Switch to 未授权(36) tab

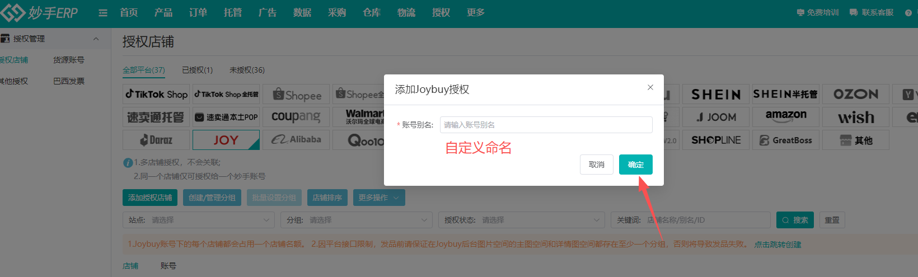pos(247,70)
